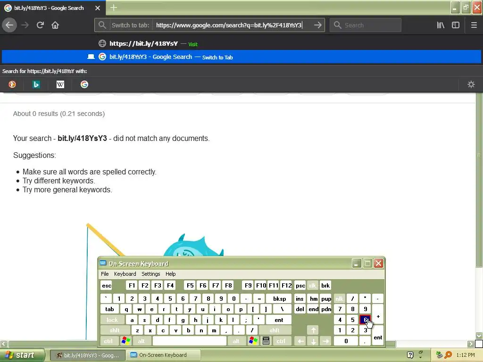Click the psc print screen key
The width and height of the screenshot is (483, 362).
300,285
